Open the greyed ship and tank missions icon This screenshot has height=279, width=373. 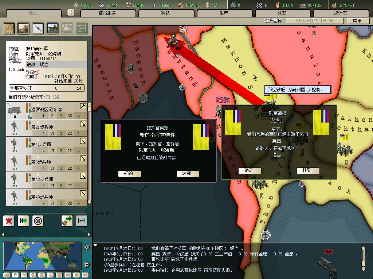pyautogui.click(x=82, y=29)
